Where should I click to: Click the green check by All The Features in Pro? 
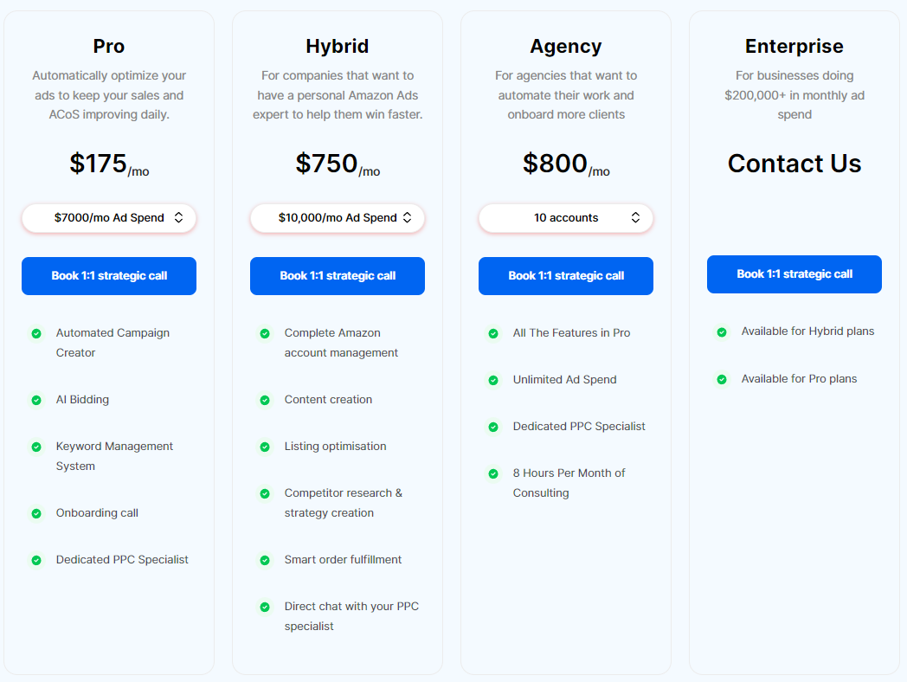493,334
